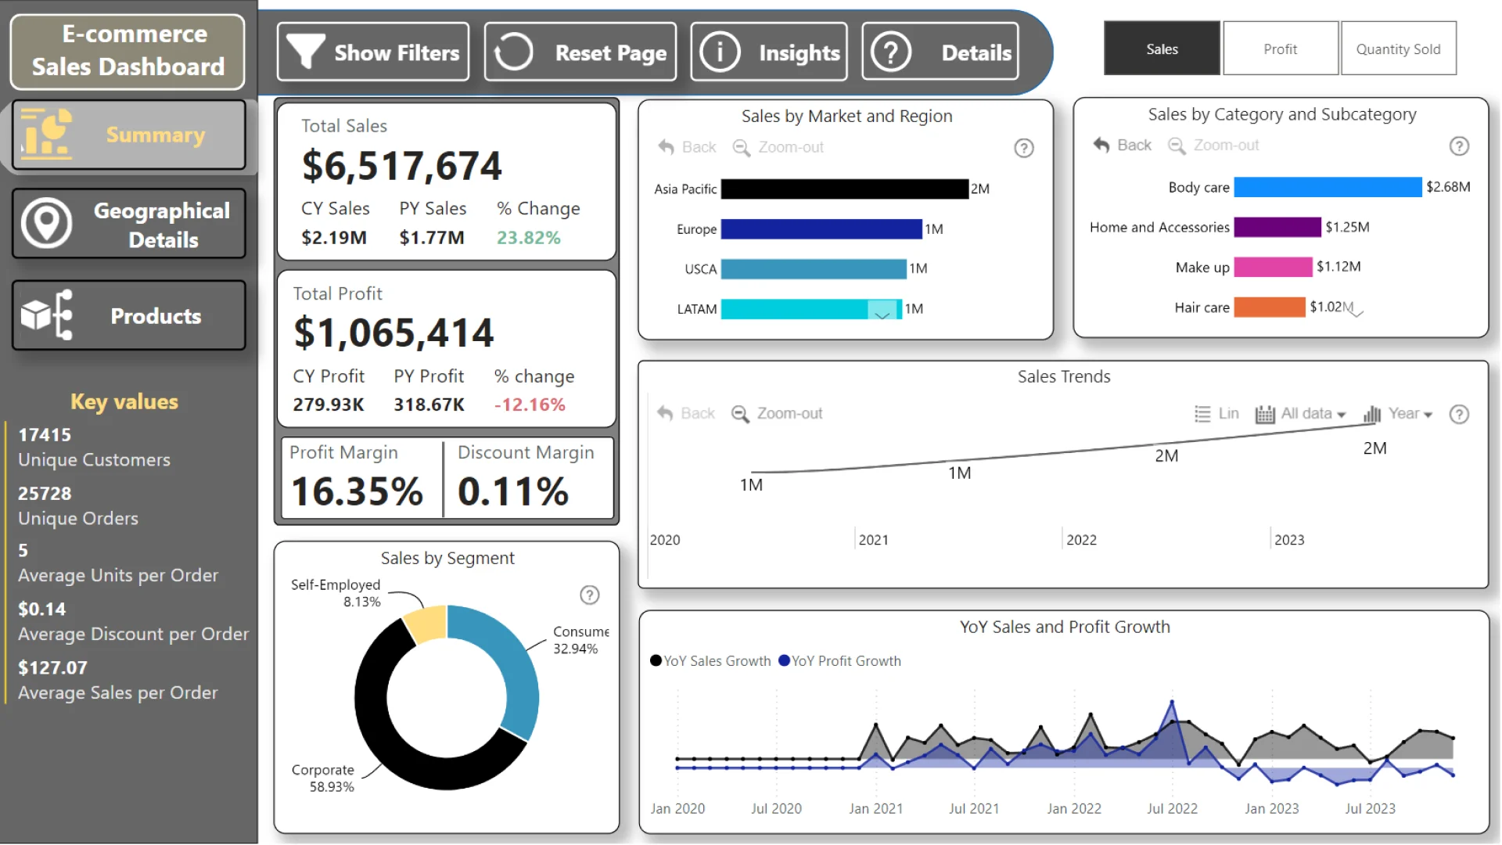This screenshot has width=1502, height=845.
Task: Select the pink Make up bar
Action: (x=1273, y=266)
